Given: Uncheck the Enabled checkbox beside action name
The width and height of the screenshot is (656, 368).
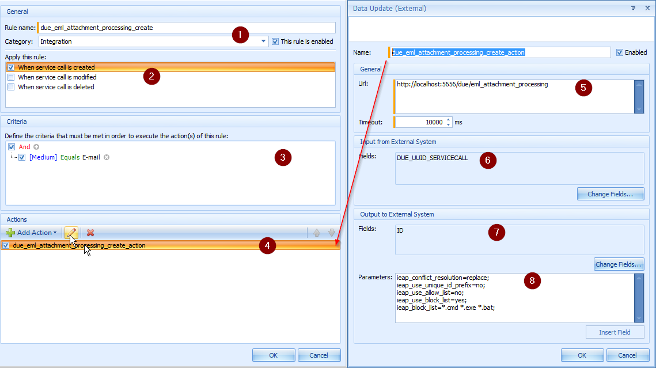Looking at the screenshot, I should point(620,52).
